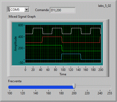The height and width of the screenshot is (102, 117).
Task: Click the Mixed Signal Graph title label
Action: 22,17
